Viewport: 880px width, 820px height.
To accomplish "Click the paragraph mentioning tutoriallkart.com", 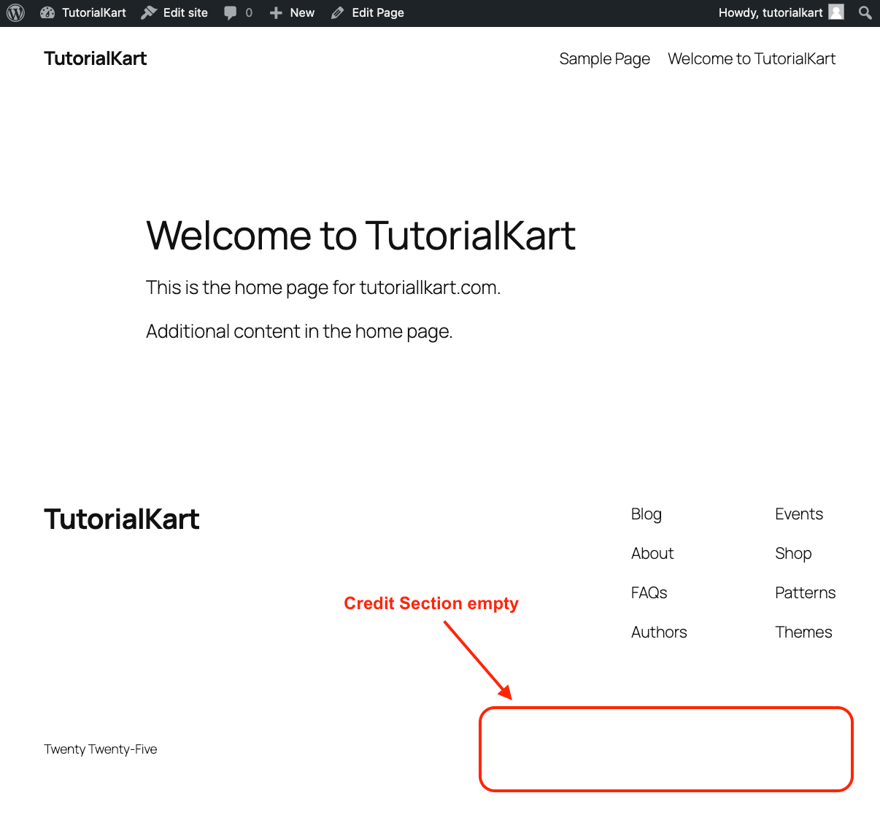I will tap(323, 287).
